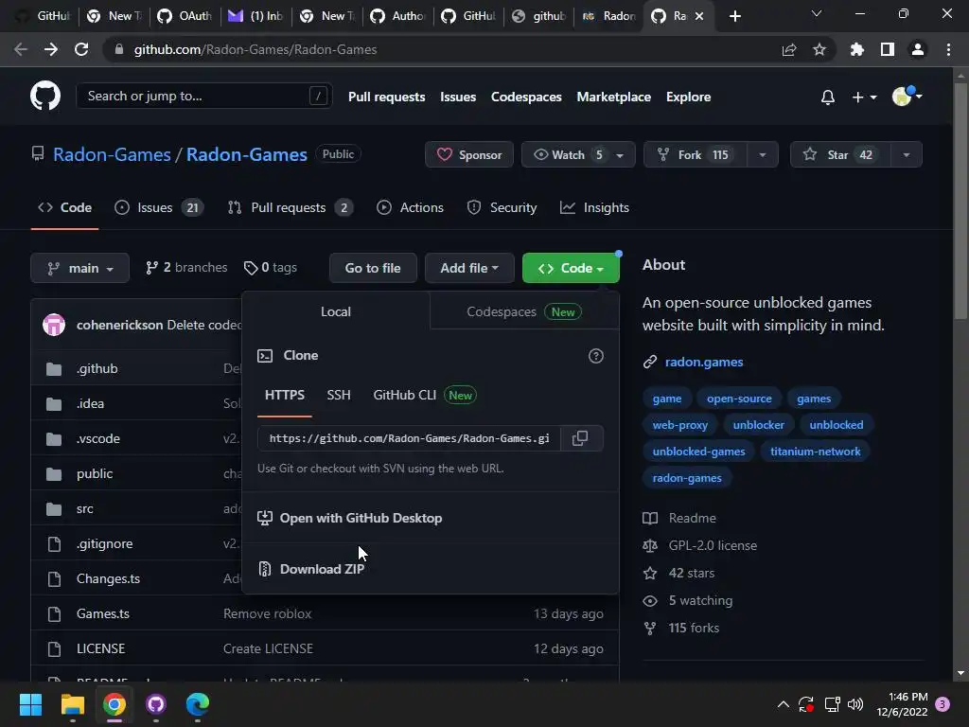
Task: Copy the HTTPS clone URL to clipboard
Action: [580, 438]
